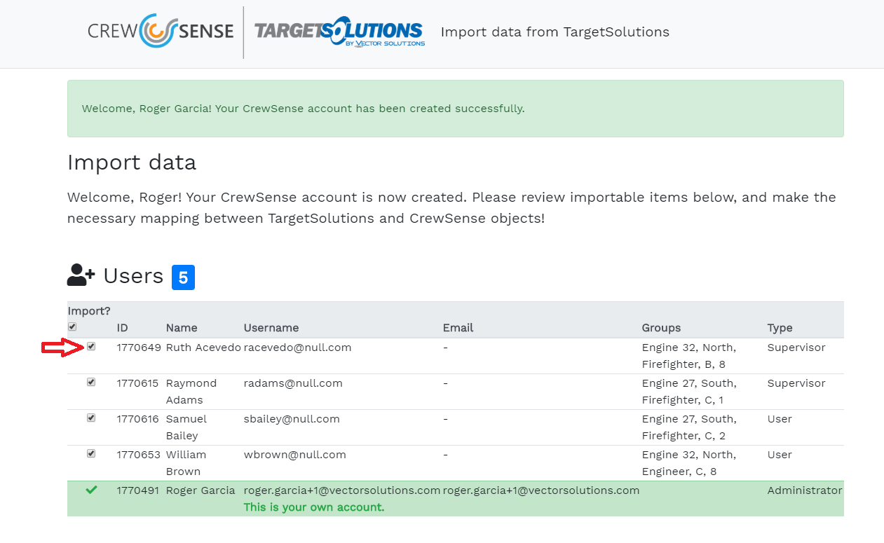Click 'Import data from TargetSolutions' header text

tap(555, 32)
